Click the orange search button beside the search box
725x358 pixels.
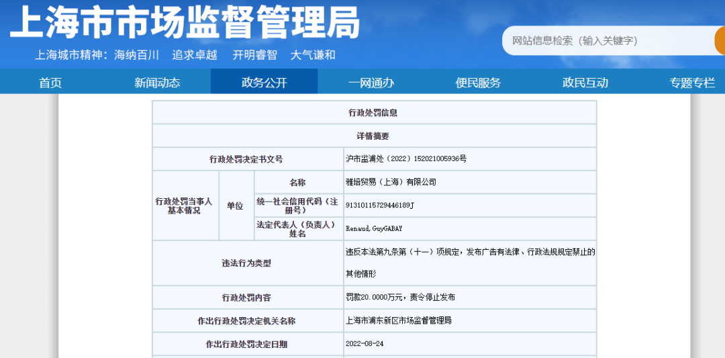720,41
